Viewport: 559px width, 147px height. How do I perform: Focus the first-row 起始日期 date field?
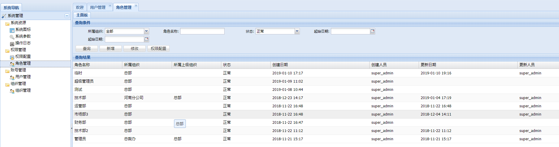(x=350, y=31)
